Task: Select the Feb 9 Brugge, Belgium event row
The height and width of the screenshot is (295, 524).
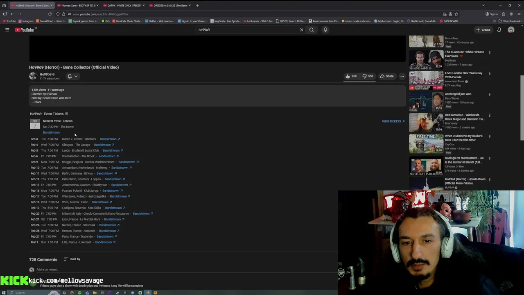Action: [85, 162]
